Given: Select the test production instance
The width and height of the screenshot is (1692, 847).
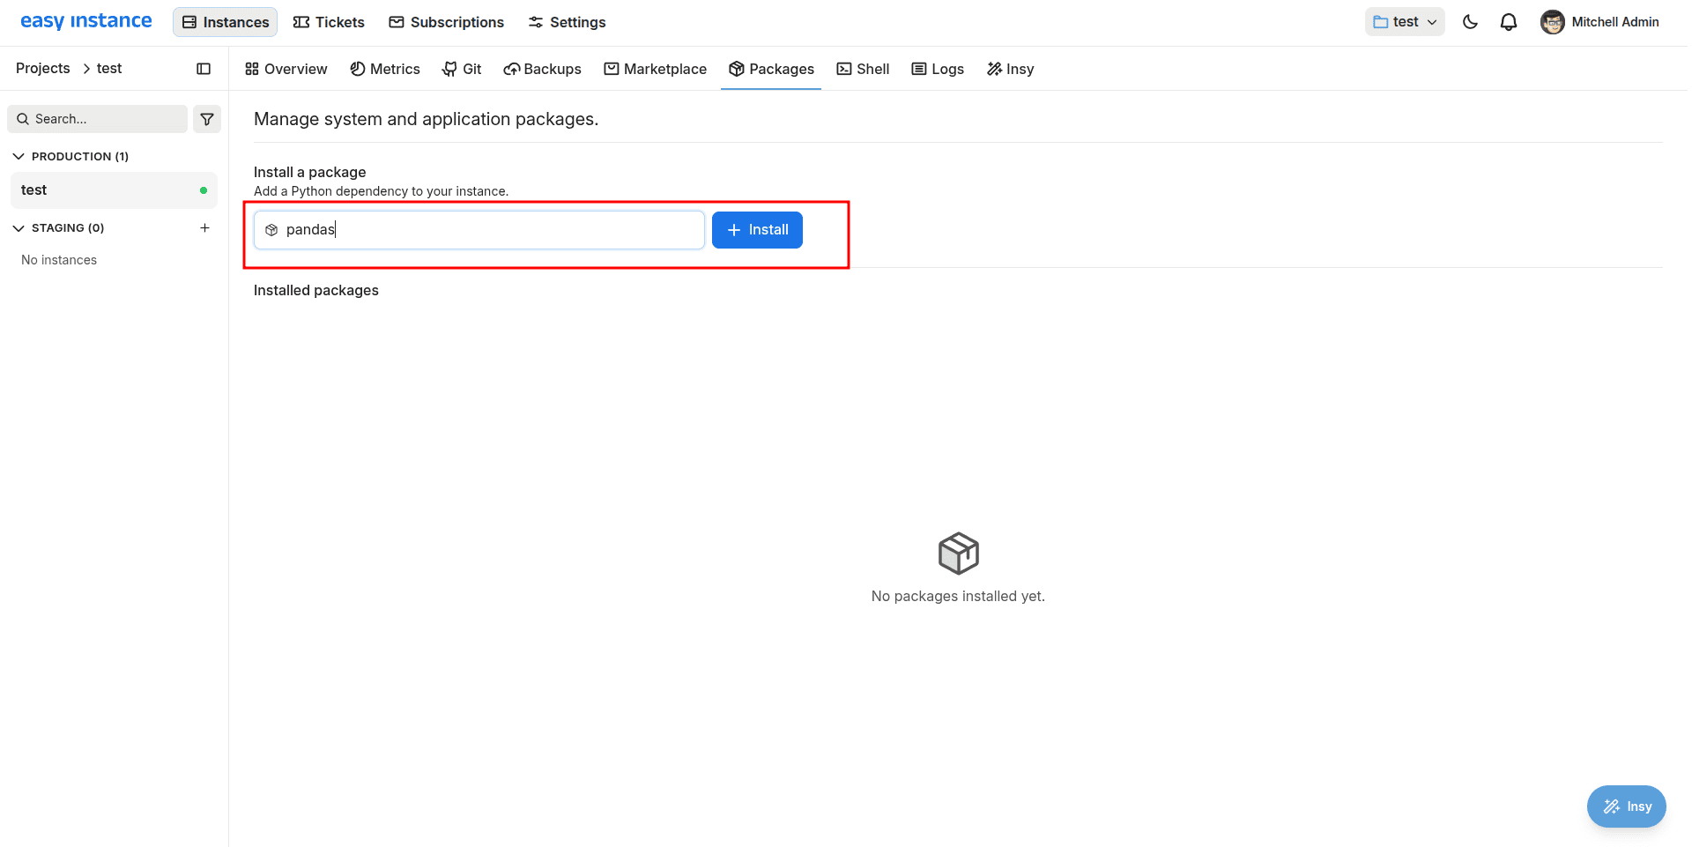Looking at the screenshot, I should click(114, 190).
